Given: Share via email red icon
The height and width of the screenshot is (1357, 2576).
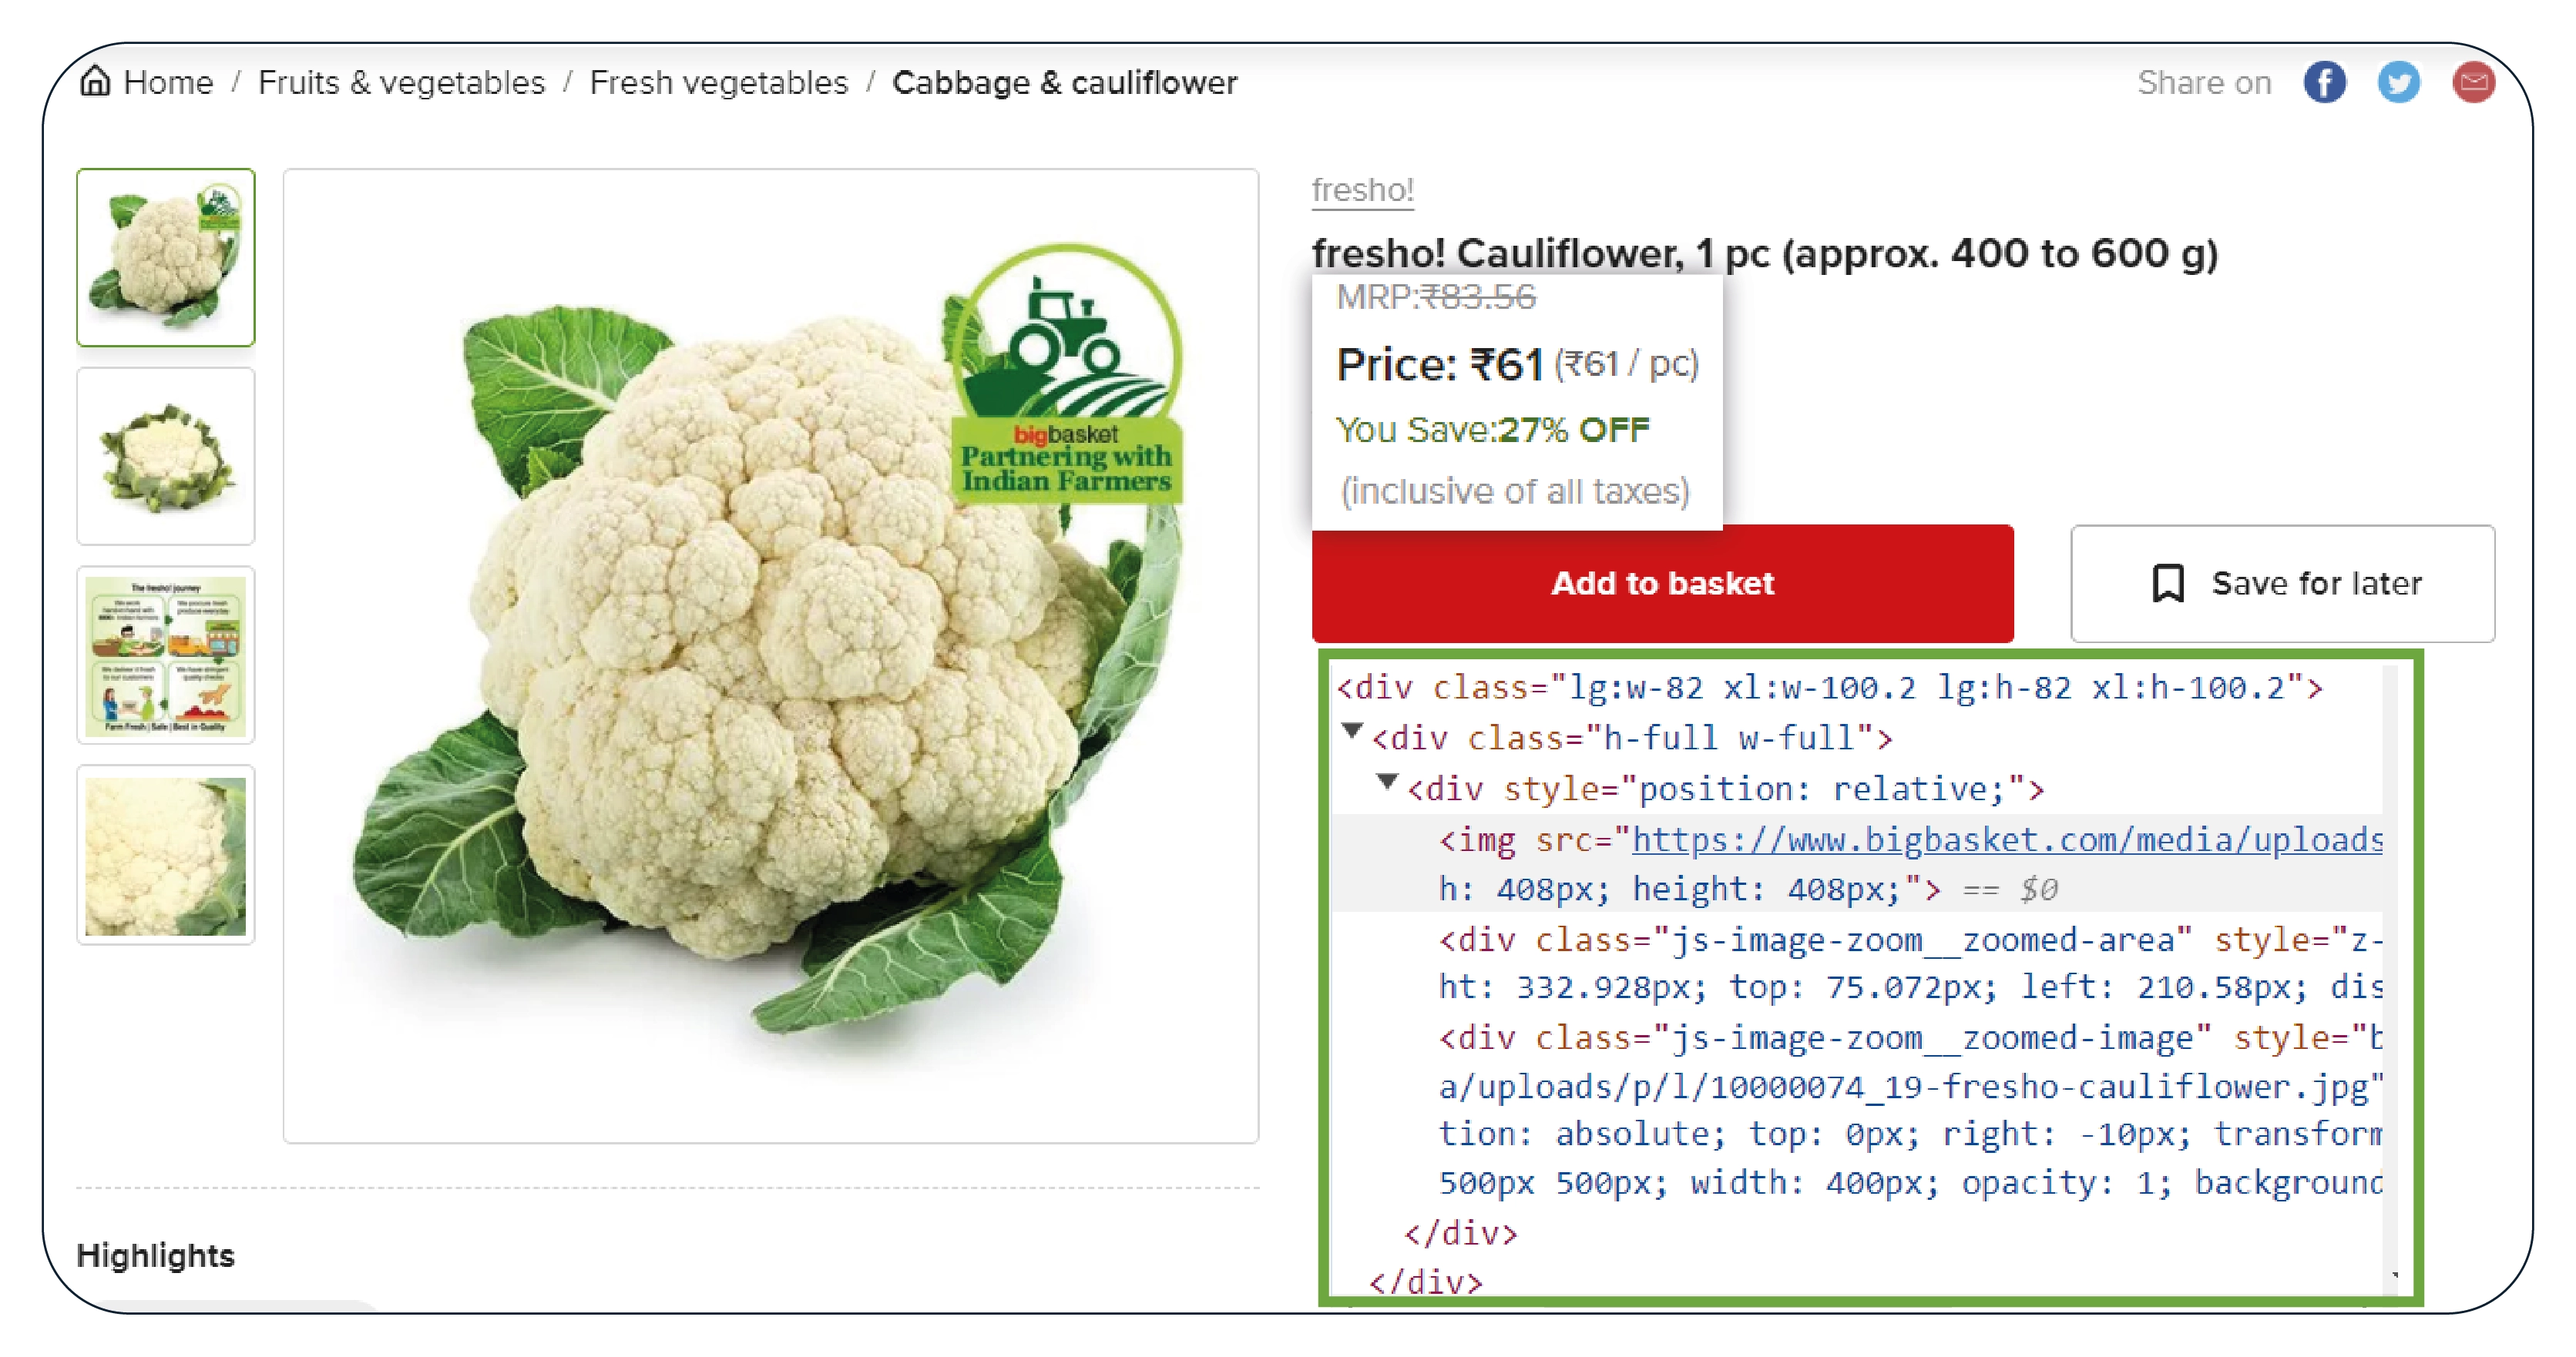Looking at the screenshot, I should [x=2473, y=82].
